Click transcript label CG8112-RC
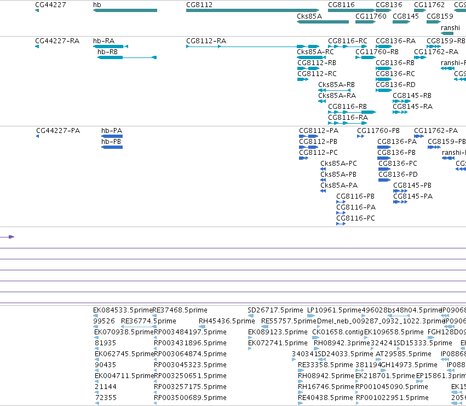Viewport: 466px width, 406px height. tap(317, 74)
